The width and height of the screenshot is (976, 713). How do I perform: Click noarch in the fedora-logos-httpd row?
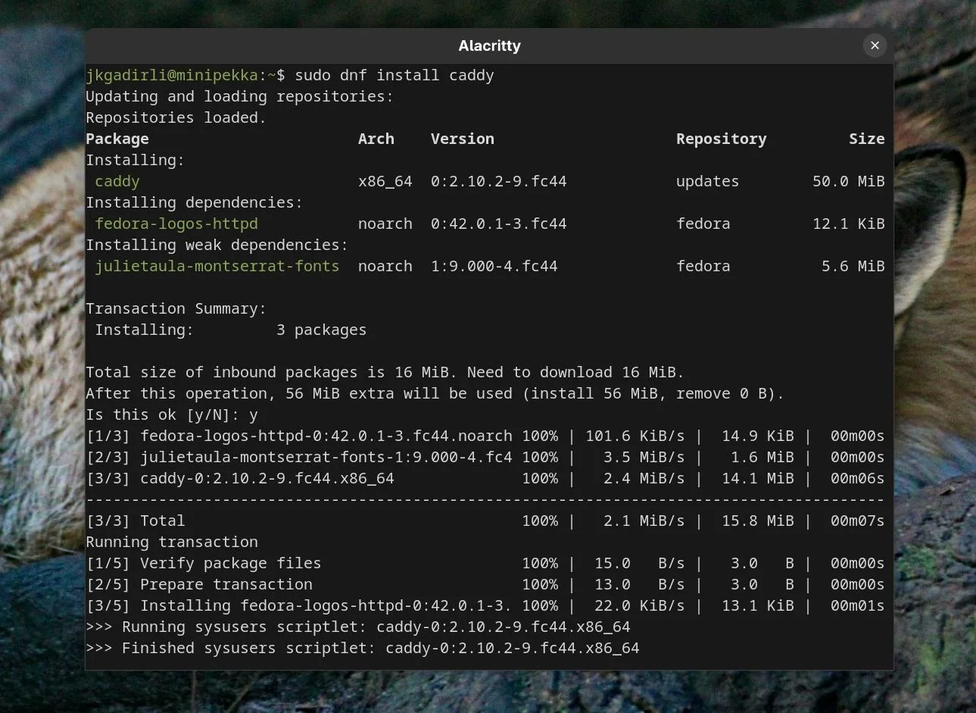[x=385, y=224]
